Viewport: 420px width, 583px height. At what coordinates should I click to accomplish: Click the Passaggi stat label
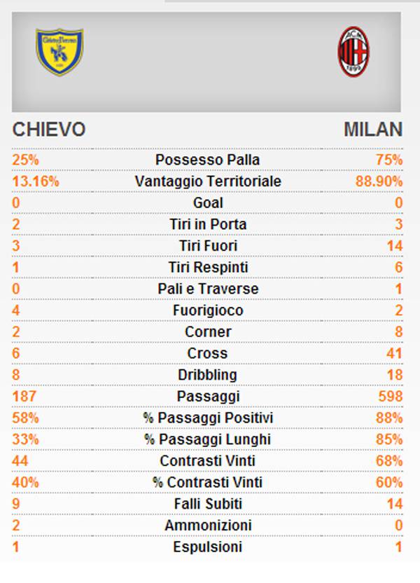208,397
